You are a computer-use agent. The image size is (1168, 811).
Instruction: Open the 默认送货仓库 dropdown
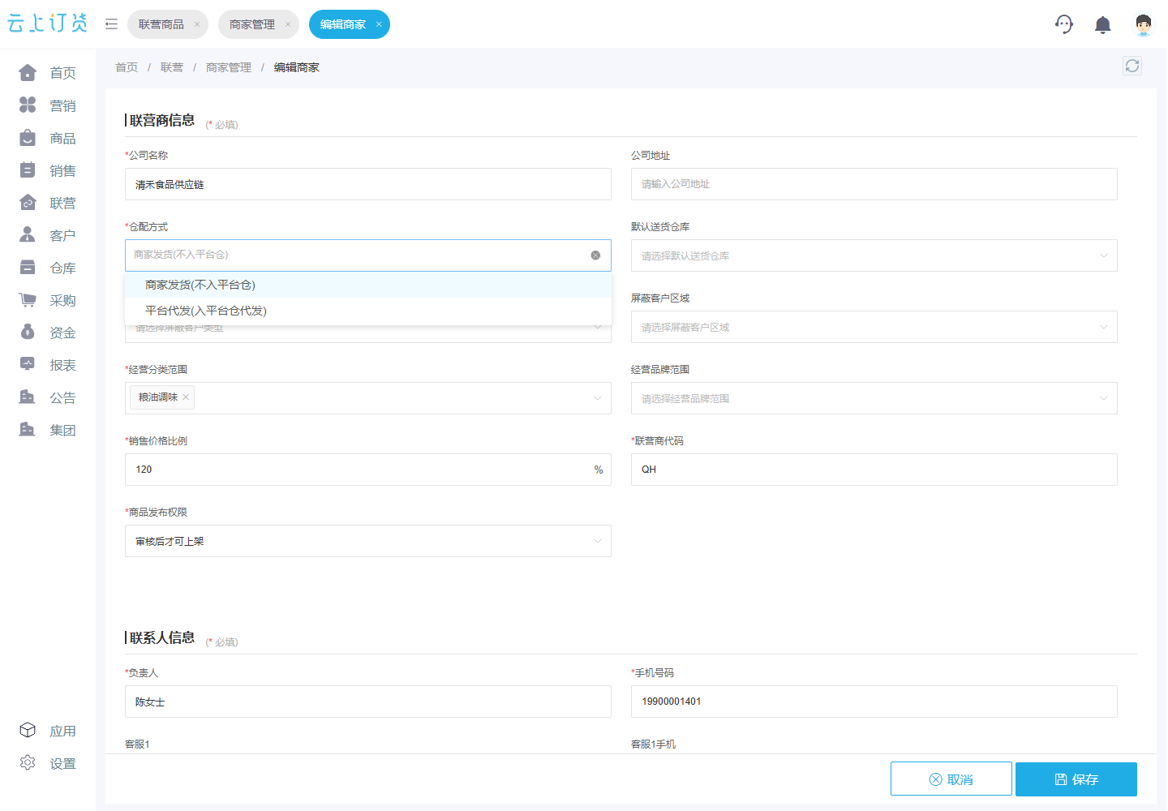[x=874, y=255]
